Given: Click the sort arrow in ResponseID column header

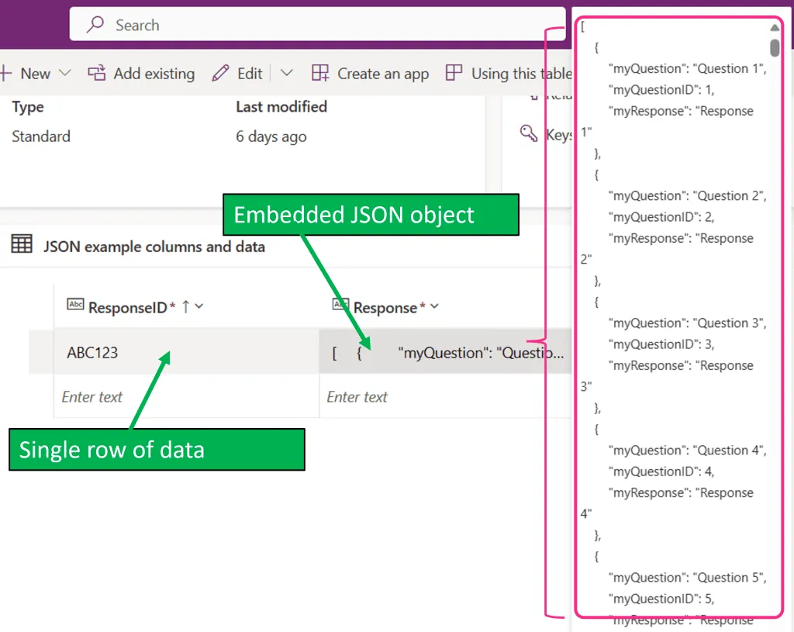Looking at the screenshot, I should pos(185,306).
